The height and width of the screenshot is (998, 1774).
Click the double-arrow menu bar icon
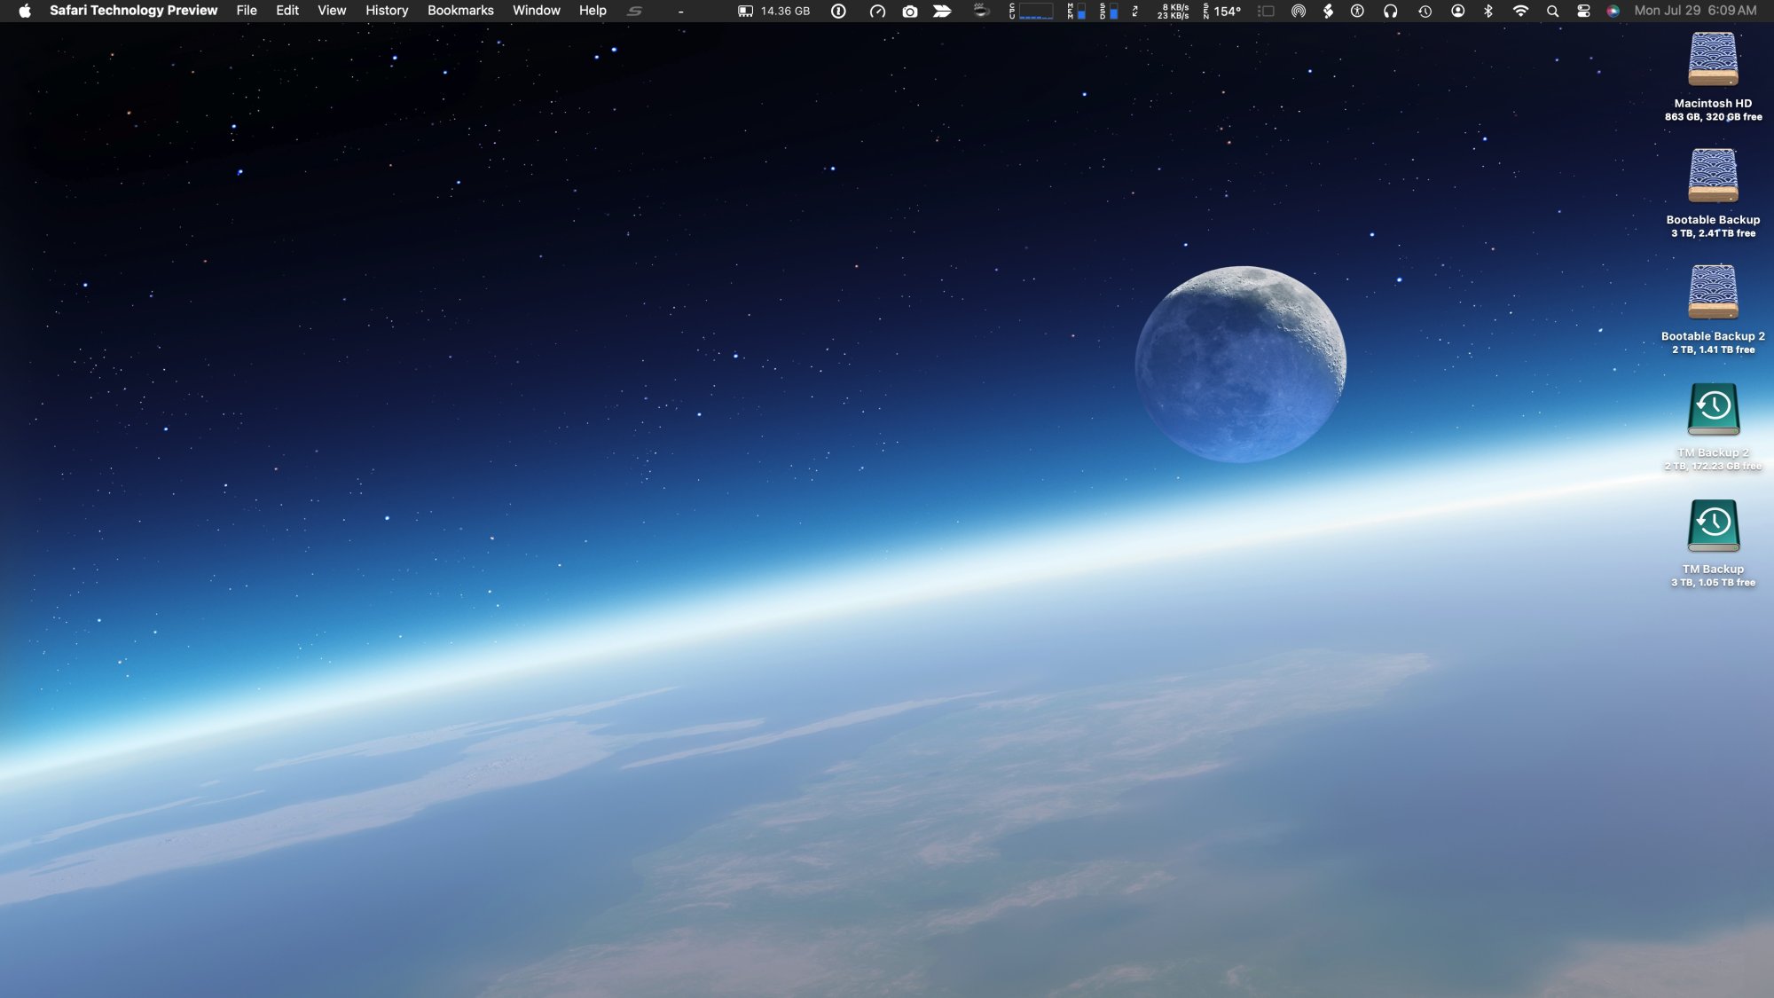pos(943,12)
